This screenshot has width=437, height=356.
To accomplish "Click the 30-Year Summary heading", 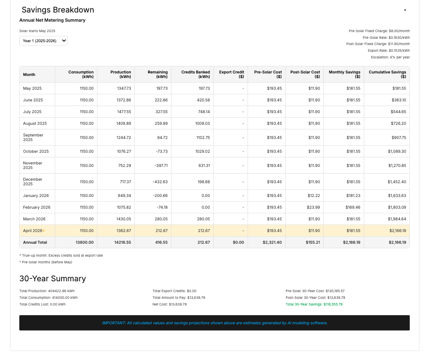I will pyautogui.click(x=53, y=279).
